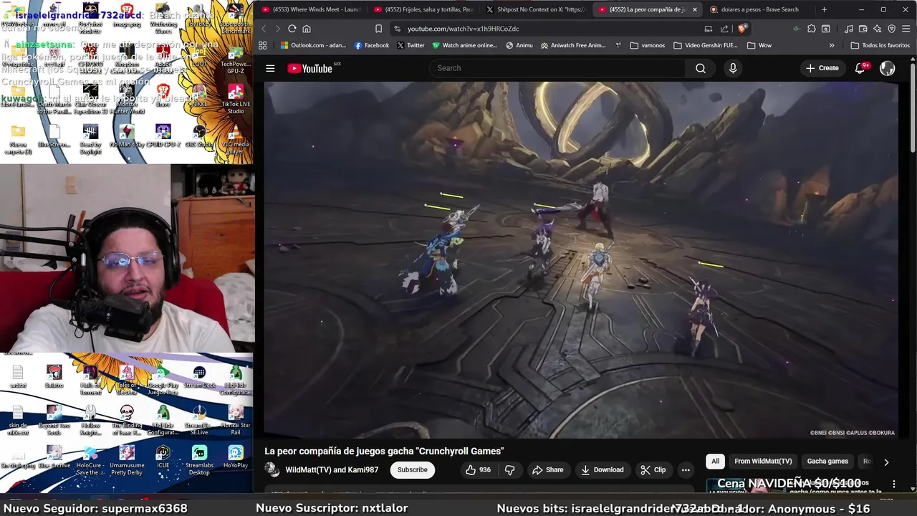Image resolution: width=917 pixels, height=516 pixels.
Task: Click the Download video button
Action: coord(602,470)
